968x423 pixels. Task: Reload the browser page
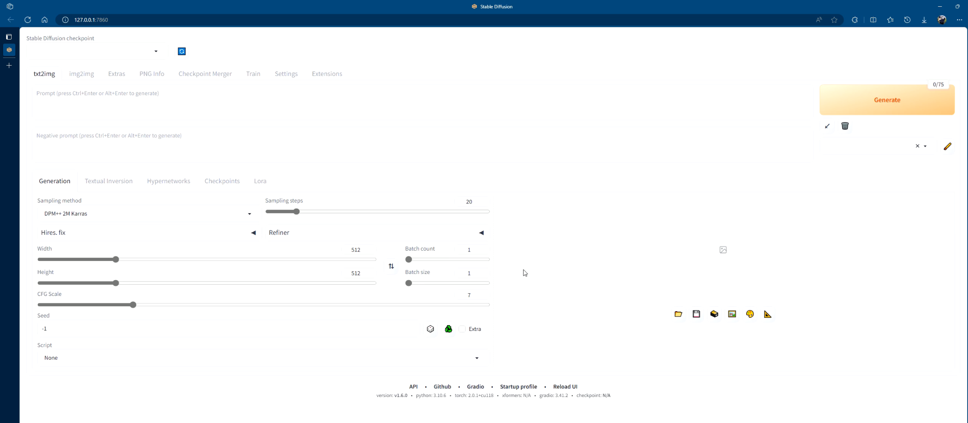point(27,20)
